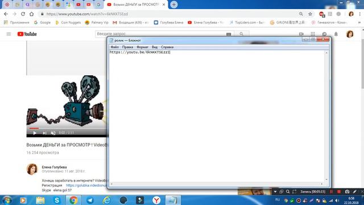Open Chrome profile avatar in toolbar
The image size is (364, 205).
pyautogui.click(x=351, y=14)
